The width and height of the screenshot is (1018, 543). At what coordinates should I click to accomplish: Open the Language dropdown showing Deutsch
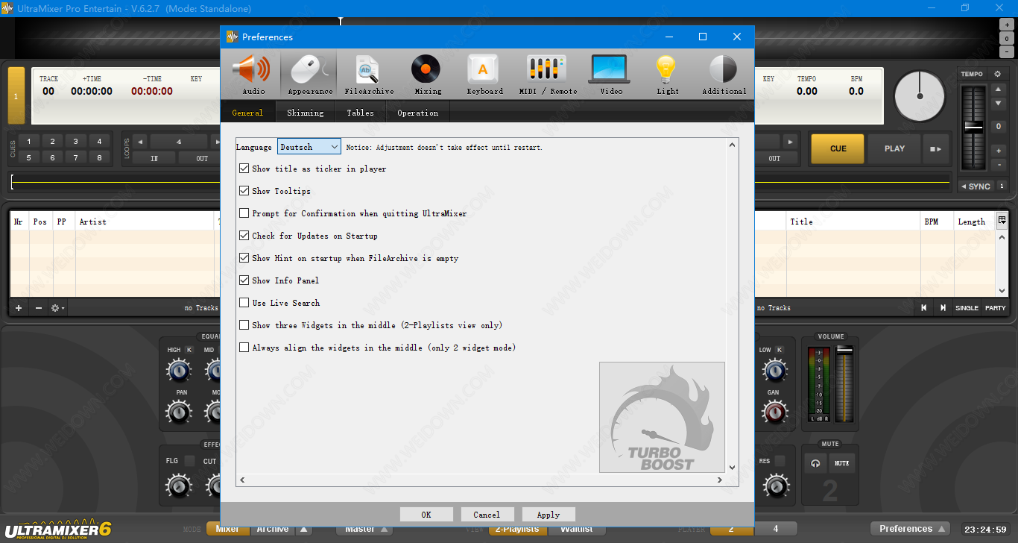[x=309, y=147]
